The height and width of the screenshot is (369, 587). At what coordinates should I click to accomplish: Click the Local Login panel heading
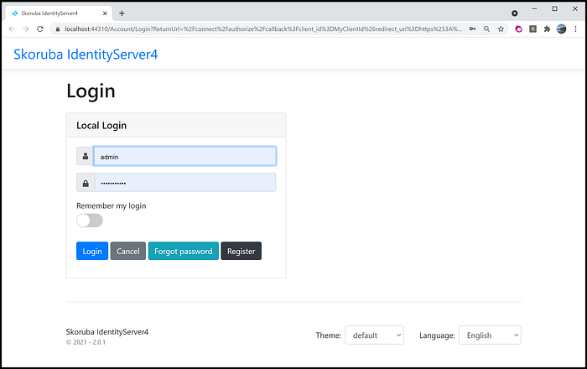point(101,125)
